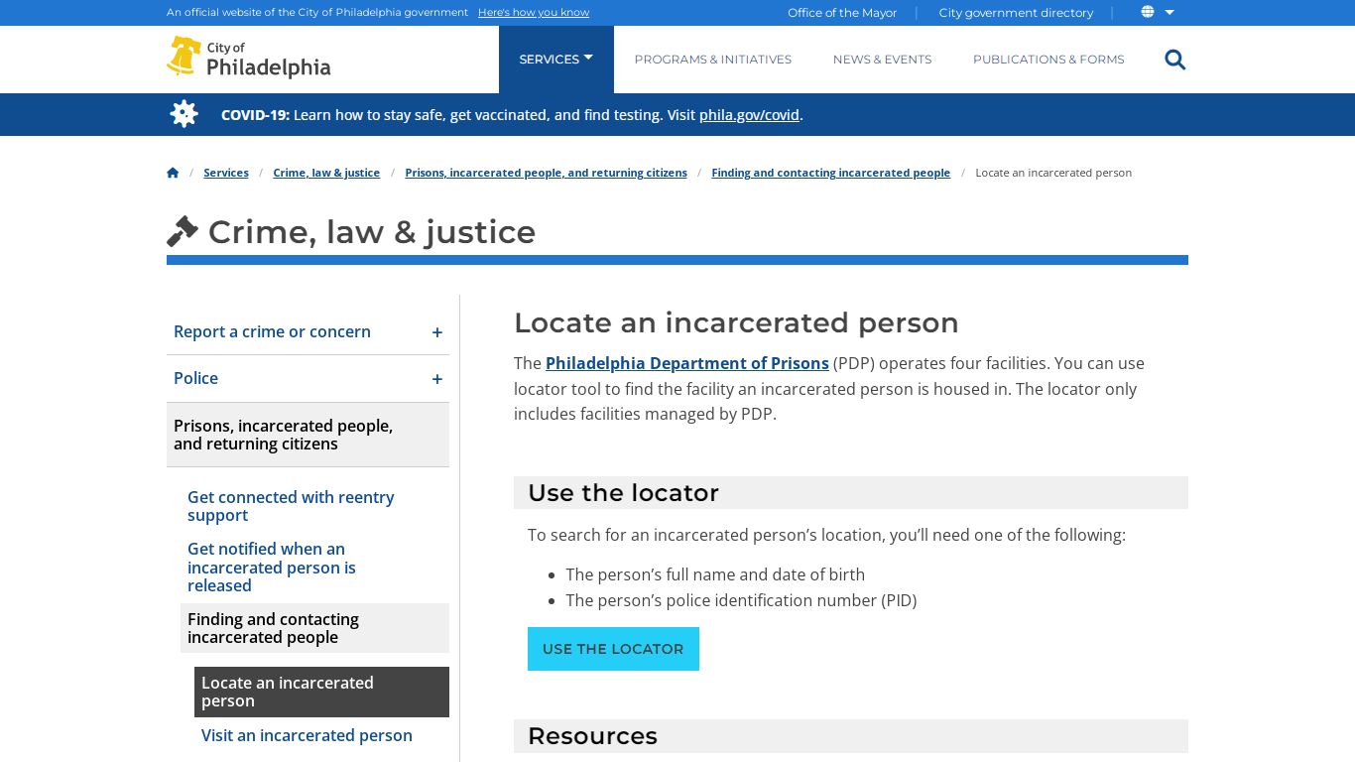Image resolution: width=1355 pixels, height=762 pixels.
Task: Open Get notified when an incarcerated person is released
Action: pyautogui.click(x=272, y=568)
